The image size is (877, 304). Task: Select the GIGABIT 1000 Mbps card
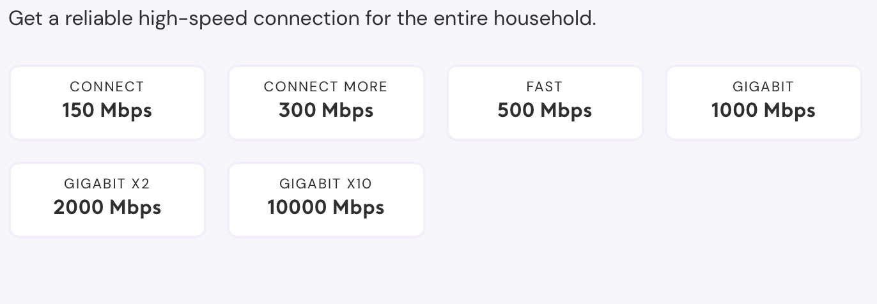click(764, 103)
